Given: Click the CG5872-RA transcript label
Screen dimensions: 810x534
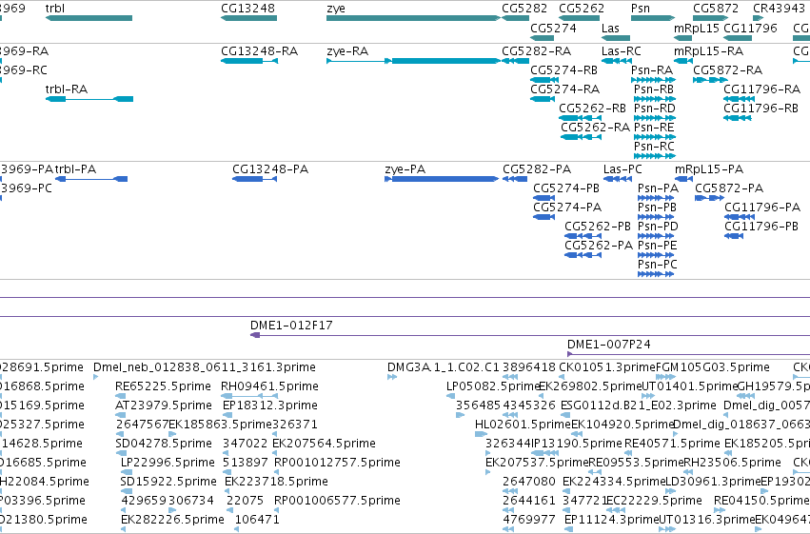Looking at the screenshot, I should [x=728, y=70].
